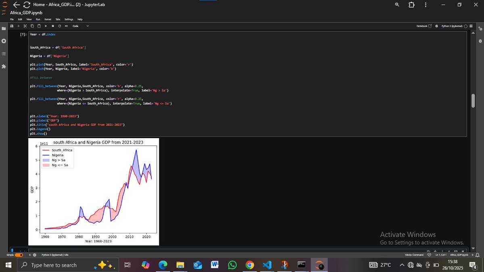Open Visual Studio Code from the taskbar
The height and width of the screenshot is (272, 484).
tap(267, 265)
